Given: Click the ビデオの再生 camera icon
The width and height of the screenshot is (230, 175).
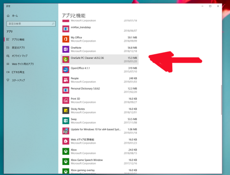Looking at the screenshot, I should point(8,72).
